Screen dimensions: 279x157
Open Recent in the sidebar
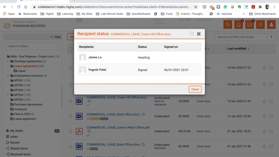click(x=15, y=142)
